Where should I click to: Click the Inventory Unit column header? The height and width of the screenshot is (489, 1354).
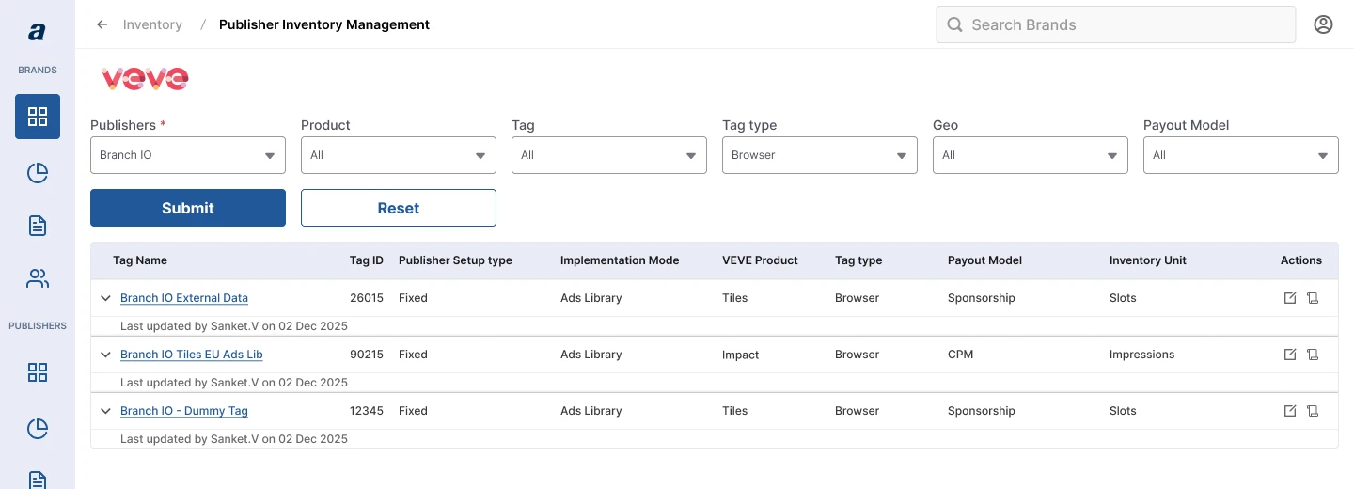coord(1148,260)
